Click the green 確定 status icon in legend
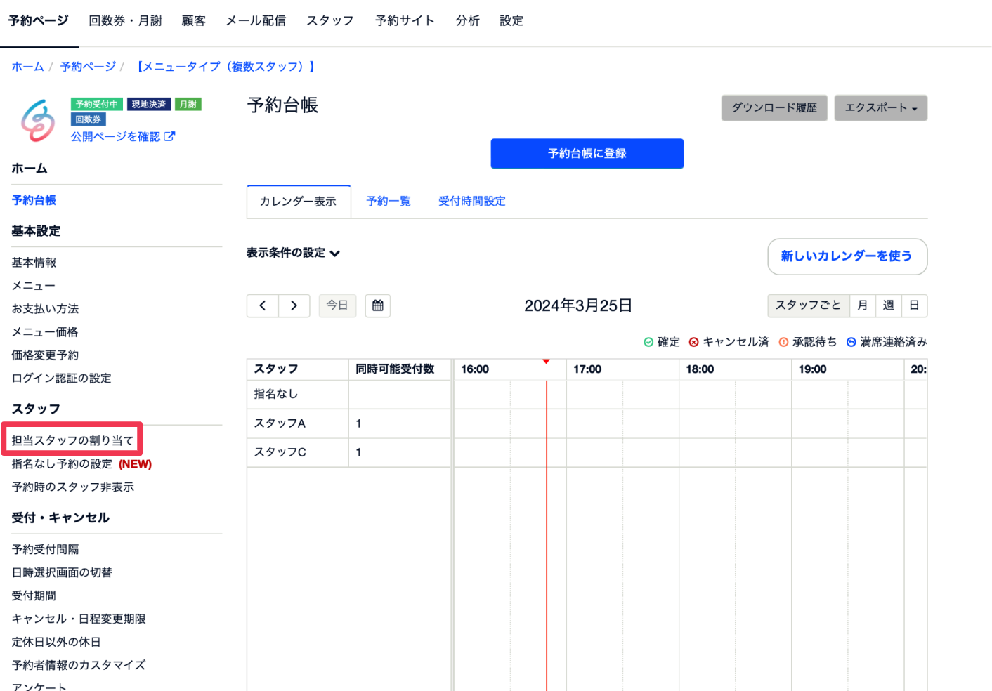992x691 pixels. [648, 342]
